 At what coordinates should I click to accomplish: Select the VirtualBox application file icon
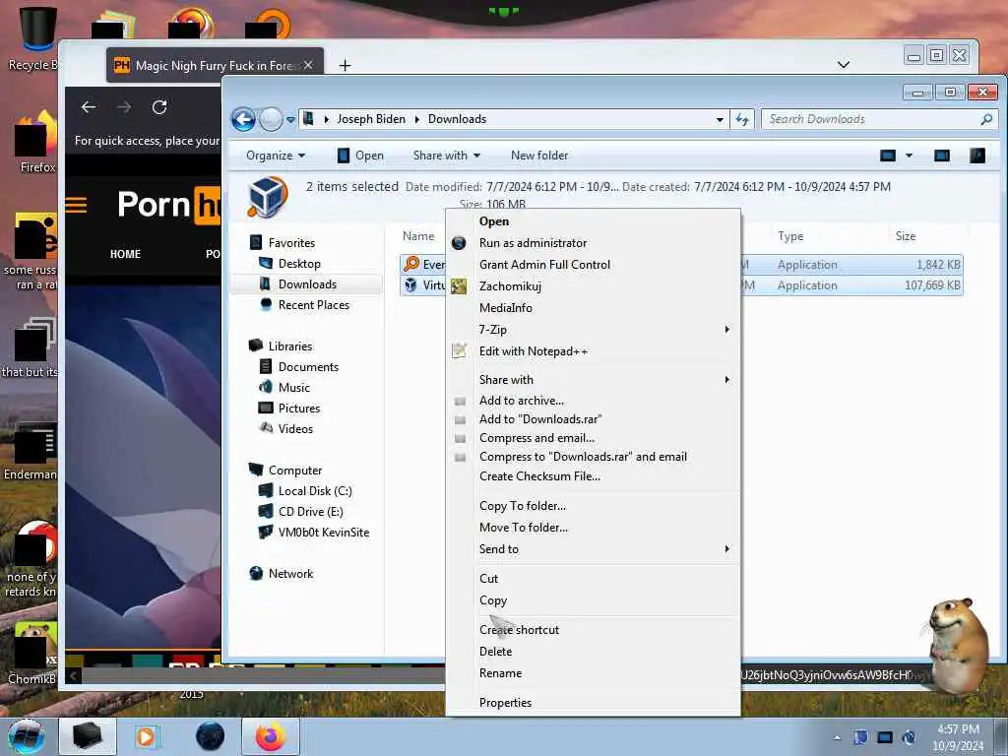click(411, 284)
